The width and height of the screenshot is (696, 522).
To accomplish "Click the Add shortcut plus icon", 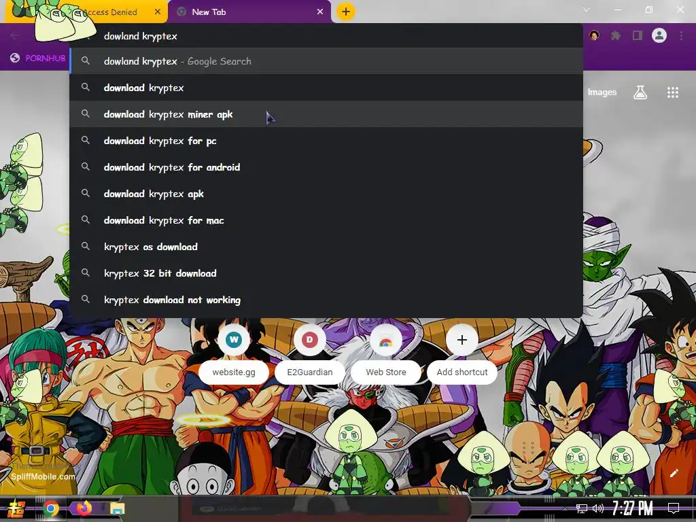I will pyautogui.click(x=462, y=340).
